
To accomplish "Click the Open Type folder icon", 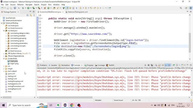I will pyautogui.click(x=54, y=8).
